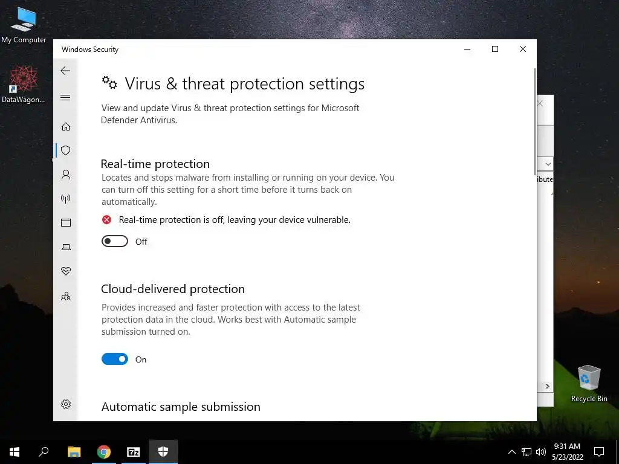
Task: Open Firewall & network protection icon
Action: point(66,198)
